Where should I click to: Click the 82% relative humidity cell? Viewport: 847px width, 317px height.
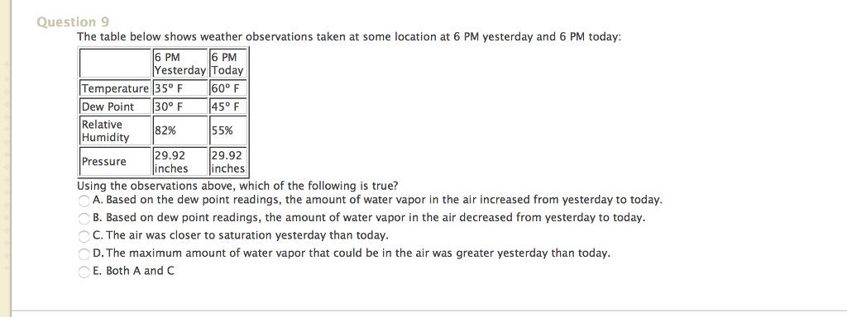179,130
